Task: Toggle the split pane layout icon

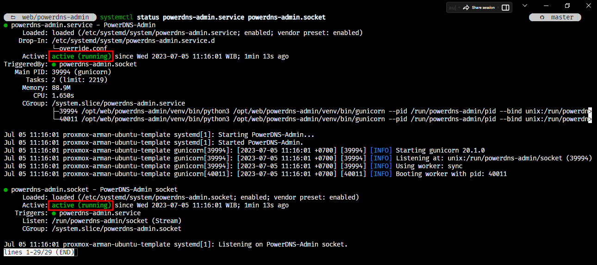Action: 505,7
